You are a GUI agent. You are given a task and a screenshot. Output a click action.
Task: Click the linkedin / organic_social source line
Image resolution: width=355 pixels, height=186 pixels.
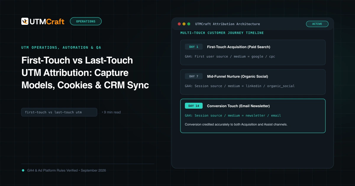tap(240, 86)
